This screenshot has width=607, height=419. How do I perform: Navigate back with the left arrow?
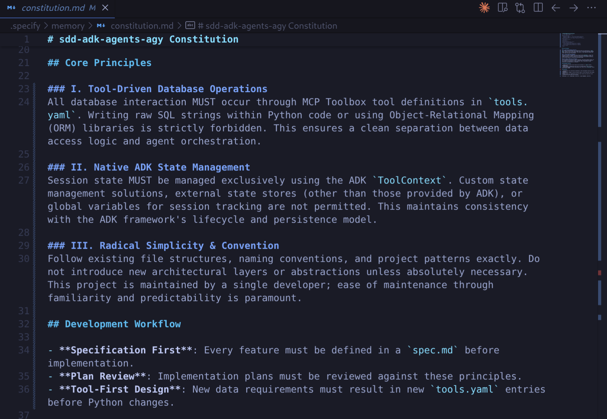(x=556, y=8)
